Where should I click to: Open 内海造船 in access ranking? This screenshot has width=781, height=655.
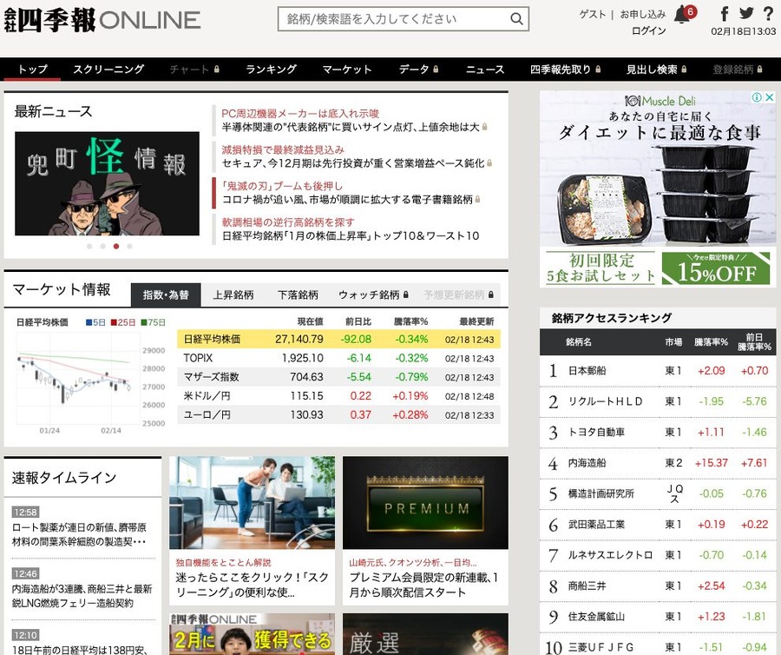tap(587, 463)
